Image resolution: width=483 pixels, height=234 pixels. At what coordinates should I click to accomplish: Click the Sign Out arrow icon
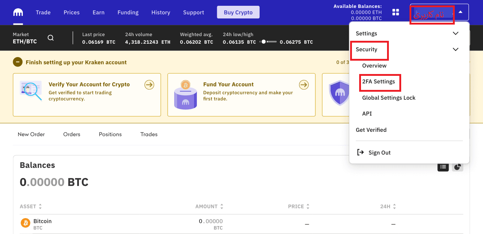[x=360, y=152]
